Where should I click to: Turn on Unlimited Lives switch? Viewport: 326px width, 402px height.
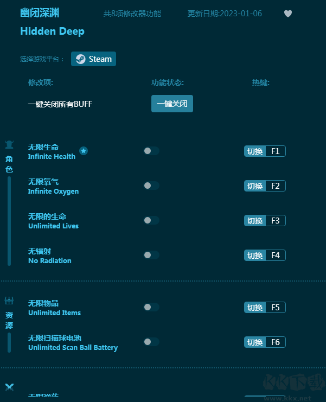point(151,220)
